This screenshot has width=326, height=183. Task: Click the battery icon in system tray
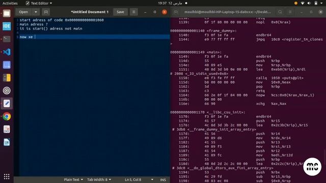click(x=316, y=3)
